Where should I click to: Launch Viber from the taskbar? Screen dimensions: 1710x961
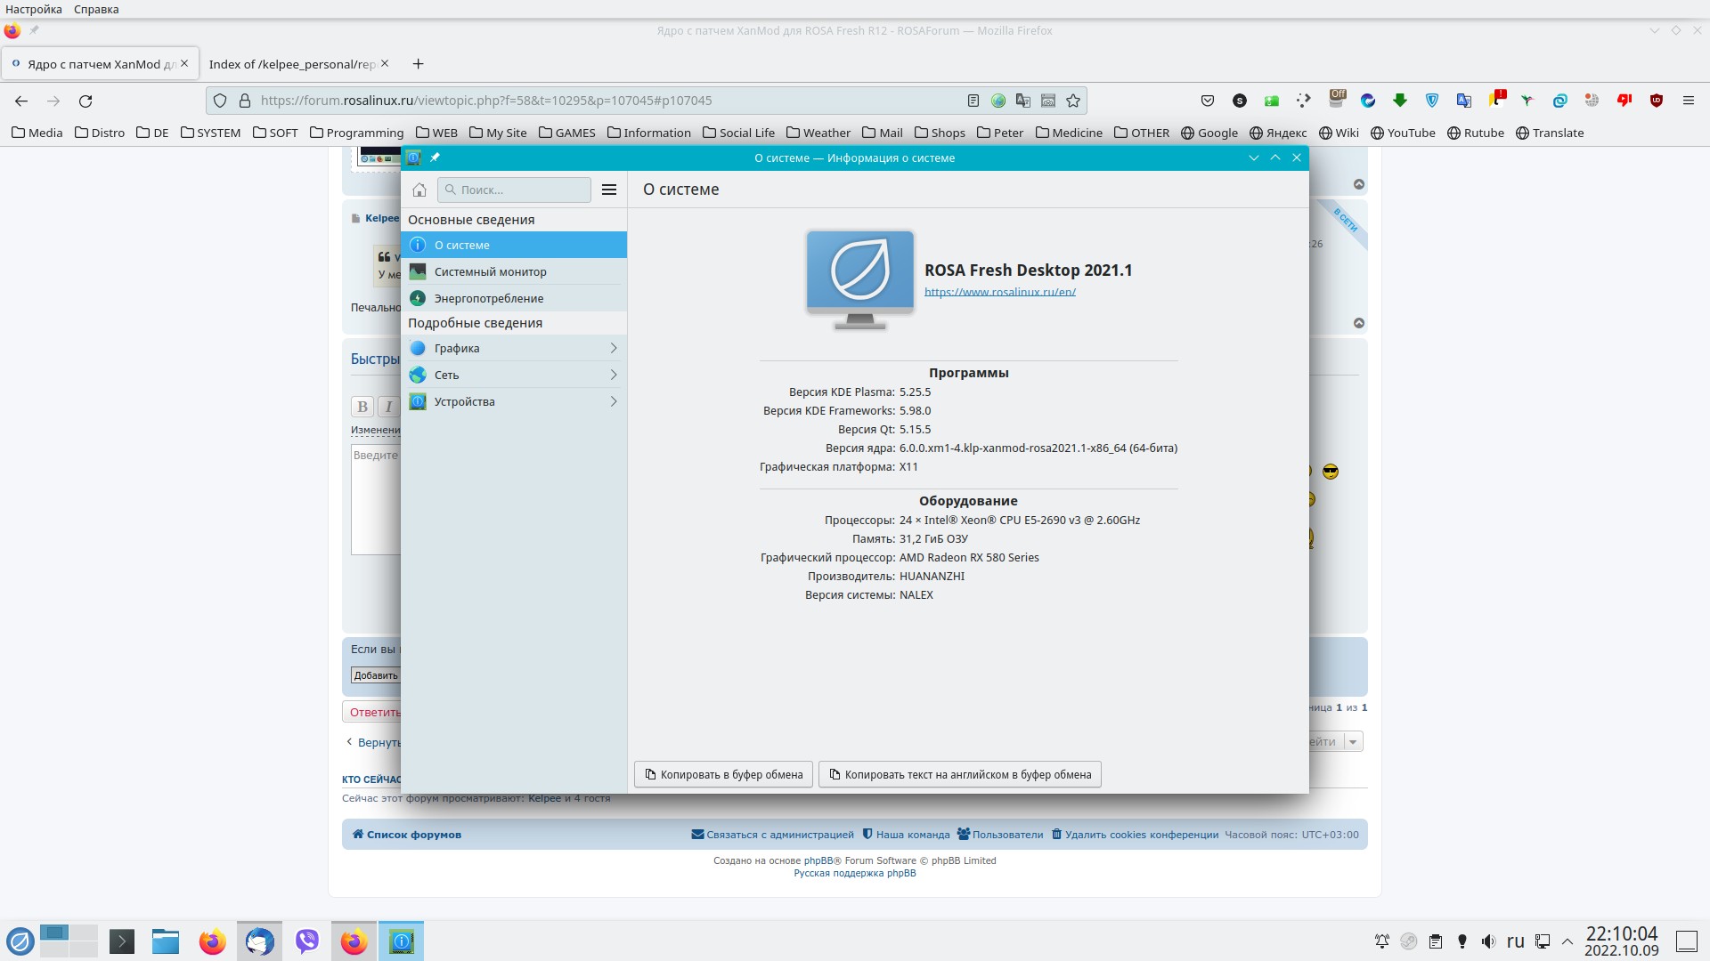(x=306, y=941)
